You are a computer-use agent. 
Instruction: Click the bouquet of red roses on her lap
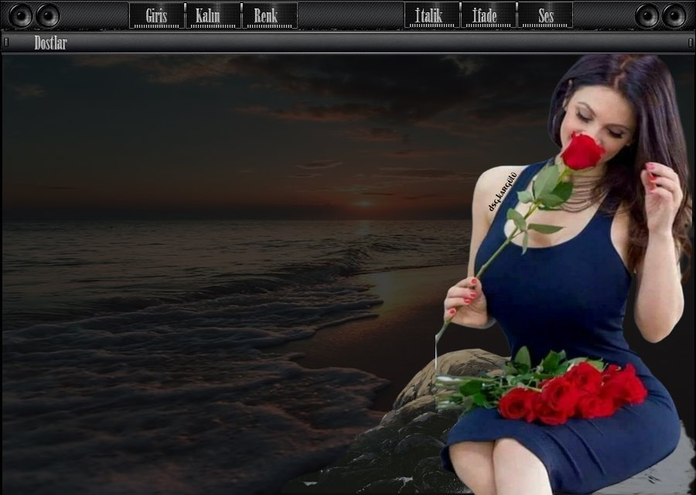click(x=572, y=391)
